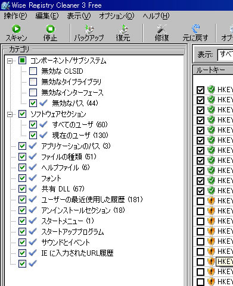This screenshot has width=233, height=286.
Task: Check the first orange-shield HKEY result row
Action: (200, 201)
